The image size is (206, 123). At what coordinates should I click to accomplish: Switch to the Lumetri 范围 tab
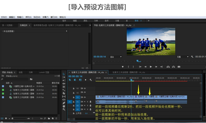(x=44, y=72)
